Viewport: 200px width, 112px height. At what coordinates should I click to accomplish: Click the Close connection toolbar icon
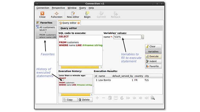click(42, 15)
